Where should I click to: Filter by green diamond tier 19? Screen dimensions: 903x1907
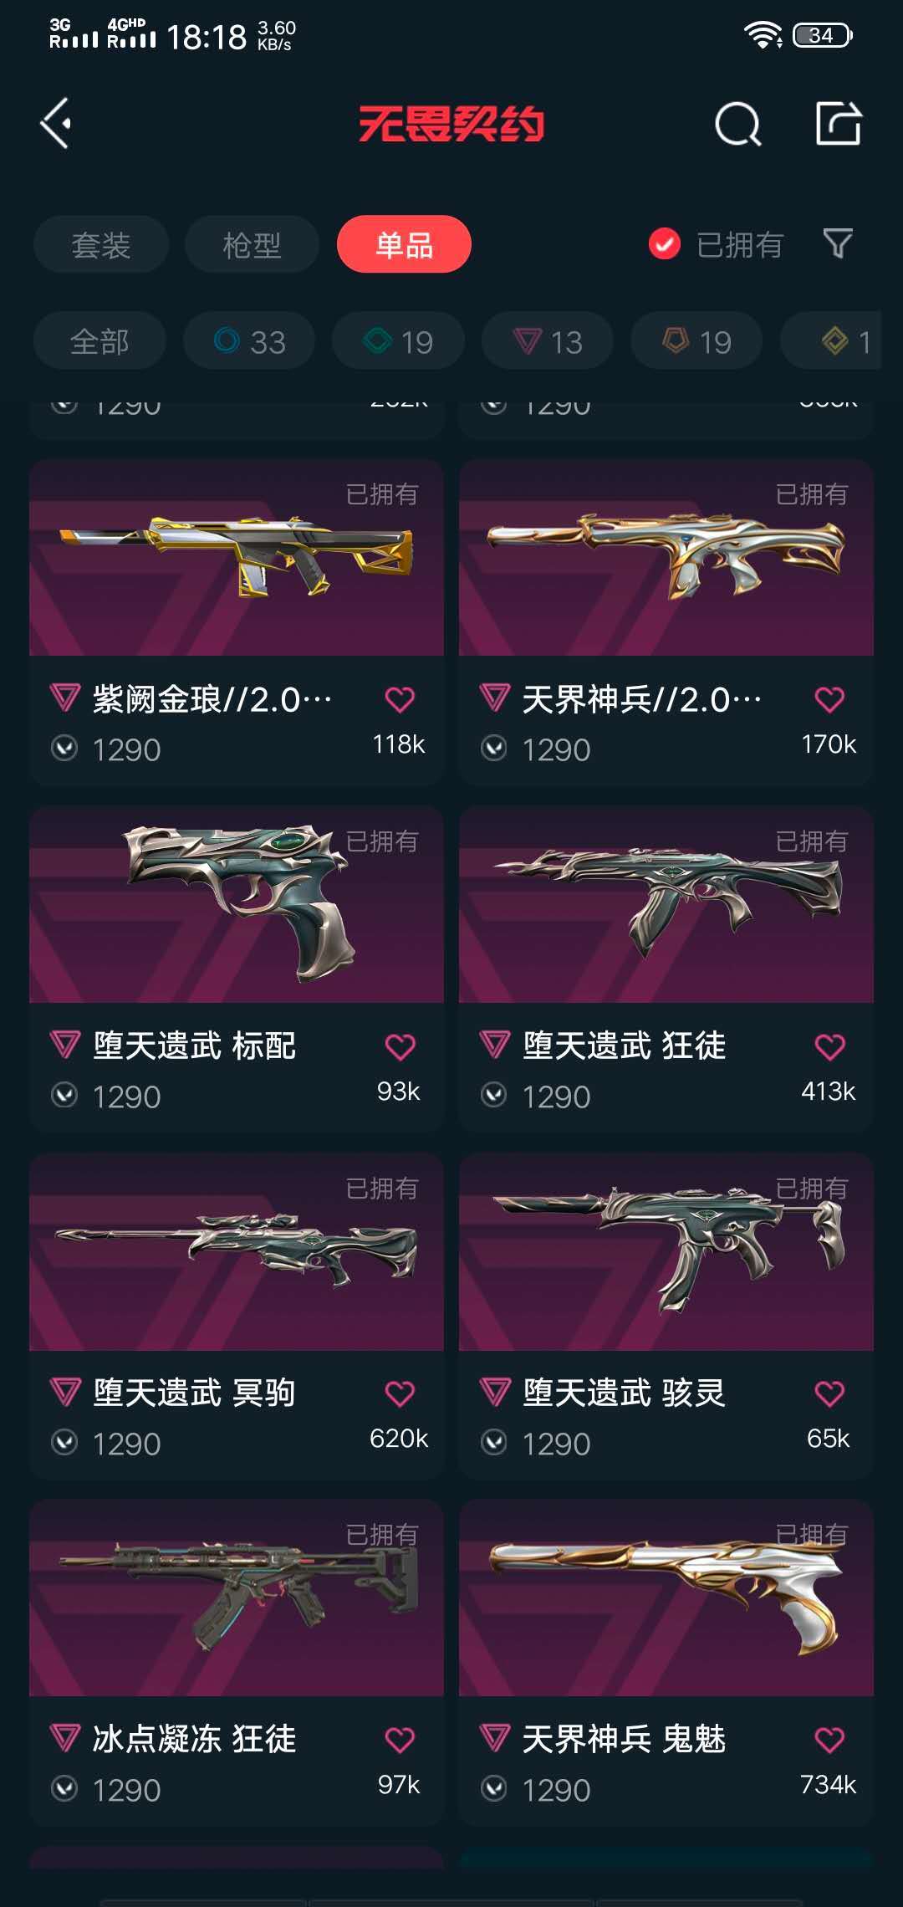click(398, 341)
